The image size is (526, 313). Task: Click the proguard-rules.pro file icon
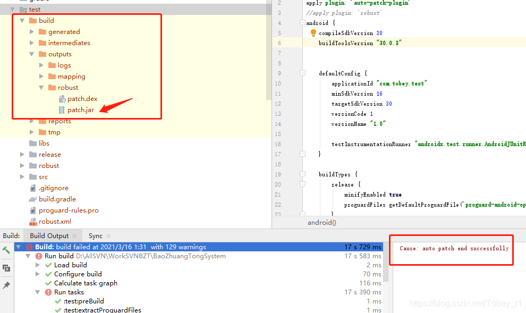33,210
